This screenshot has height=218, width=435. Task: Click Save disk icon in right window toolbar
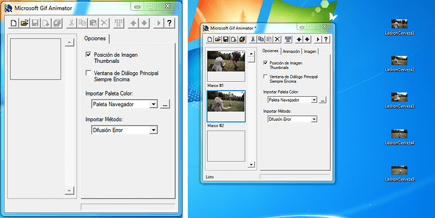point(226,39)
